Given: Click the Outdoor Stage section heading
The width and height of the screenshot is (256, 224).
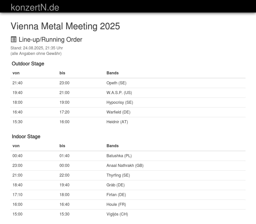Looking at the screenshot, I should tap(28, 64).
